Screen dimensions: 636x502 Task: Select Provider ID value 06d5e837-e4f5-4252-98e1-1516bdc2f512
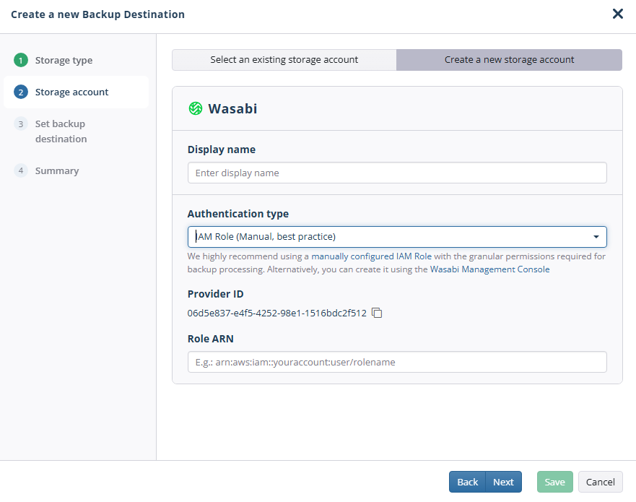[x=276, y=313]
